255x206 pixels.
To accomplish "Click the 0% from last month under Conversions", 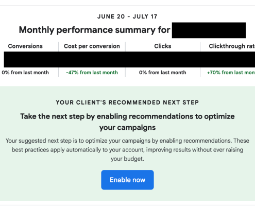I will pos(25,73).
